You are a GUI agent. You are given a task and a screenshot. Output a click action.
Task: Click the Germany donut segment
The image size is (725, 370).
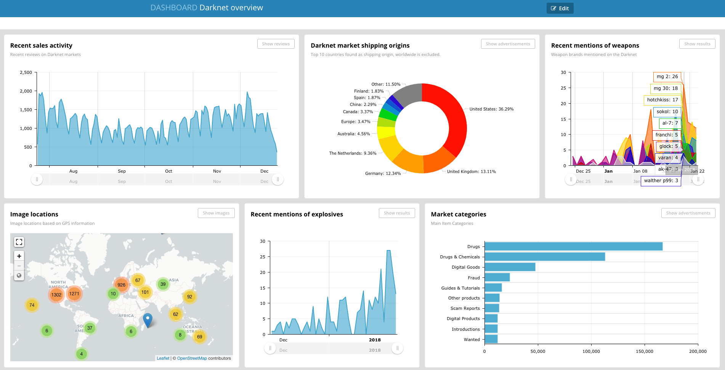pyautogui.click(x=410, y=162)
